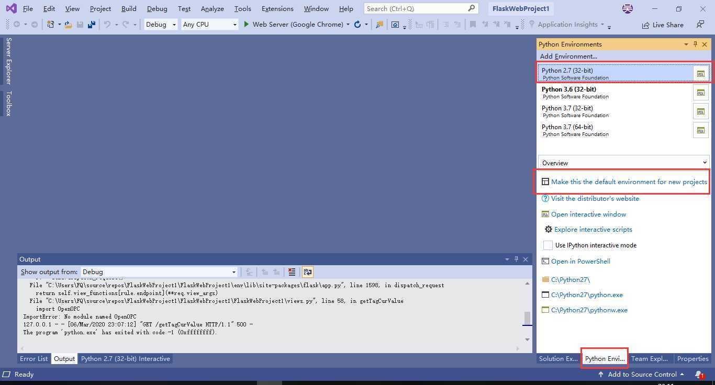Pin the Output panel
This screenshot has height=385, width=715.
click(516, 259)
